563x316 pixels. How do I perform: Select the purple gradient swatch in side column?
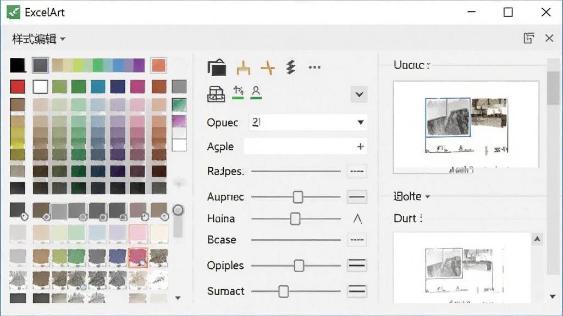point(179,121)
